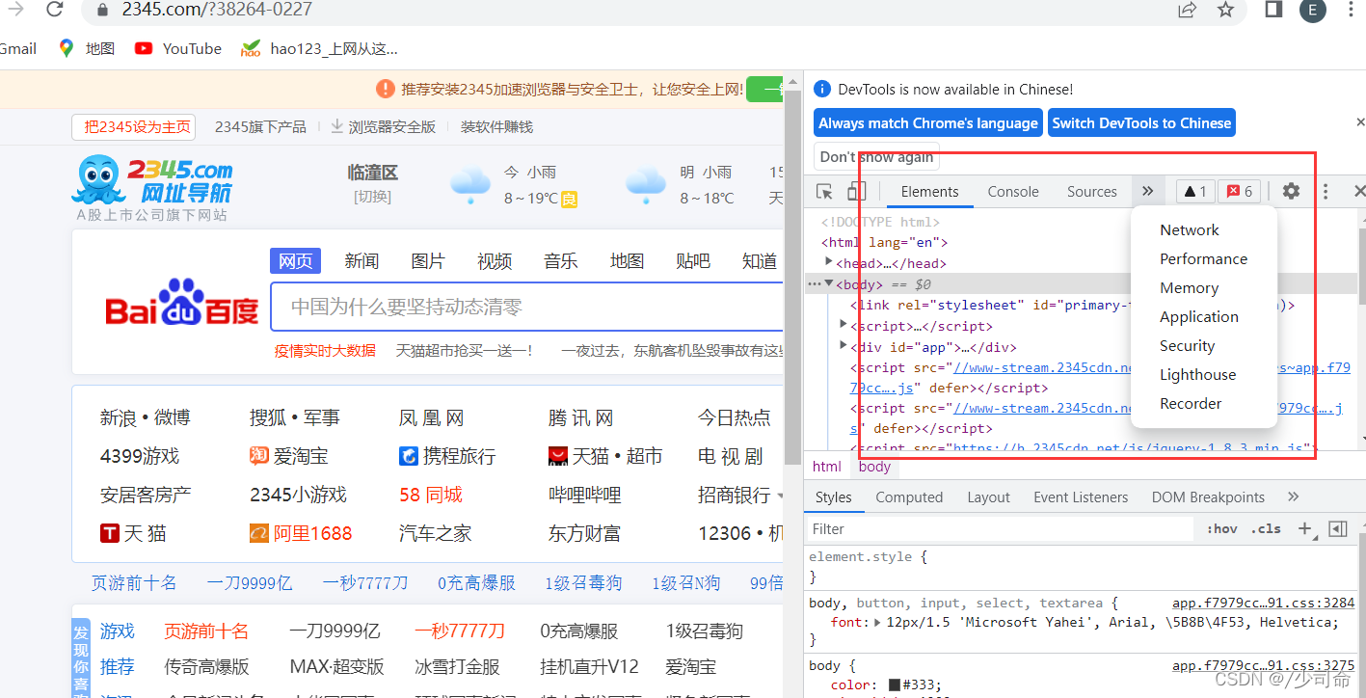
Task: Click the errors counter badge showing 6
Action: click(1240, 191)
